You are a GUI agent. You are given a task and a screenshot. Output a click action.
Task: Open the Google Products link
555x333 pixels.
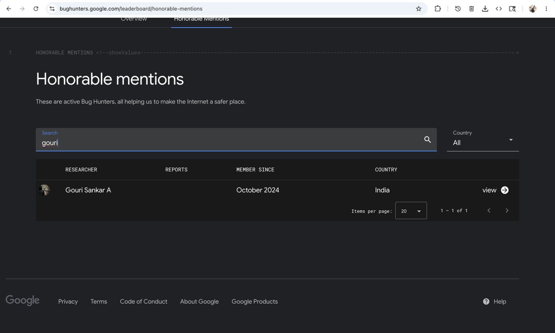[255, 302]
